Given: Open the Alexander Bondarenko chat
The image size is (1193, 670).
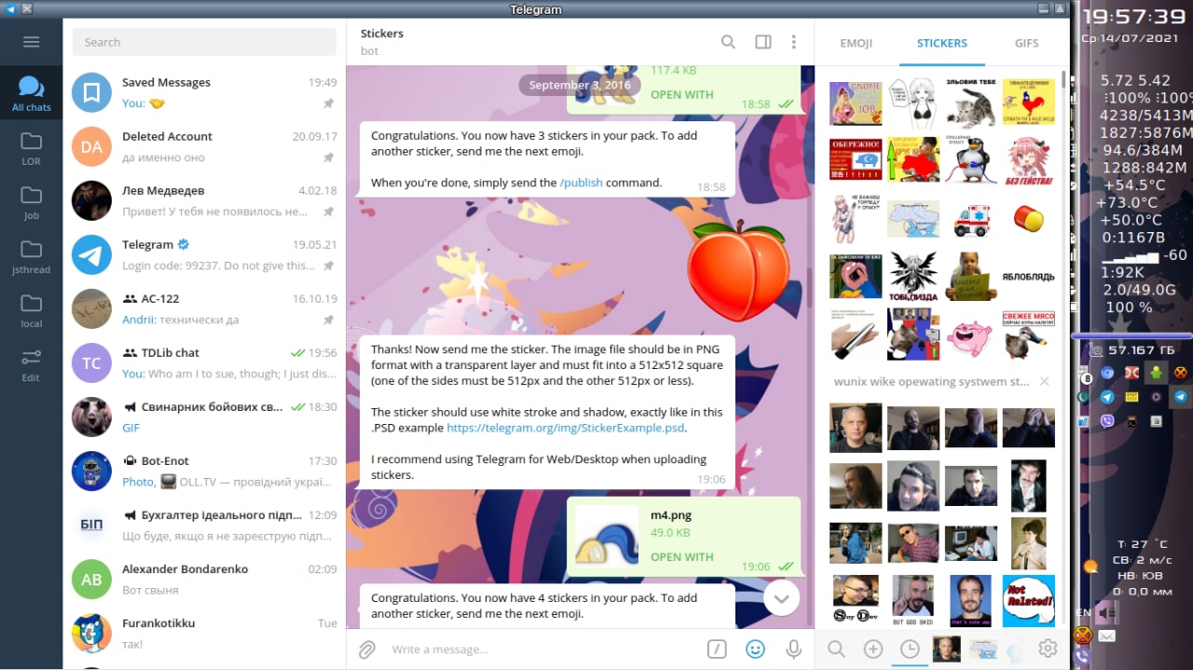Looking at the screenshot, I should 204,579.
